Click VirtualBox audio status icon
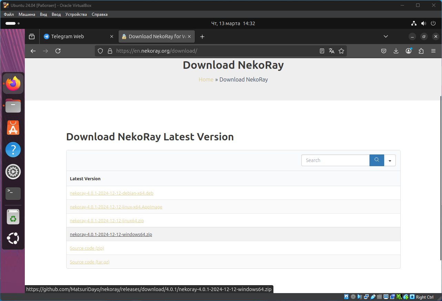Viewport: 442px width, 301px height. [360, 297]
